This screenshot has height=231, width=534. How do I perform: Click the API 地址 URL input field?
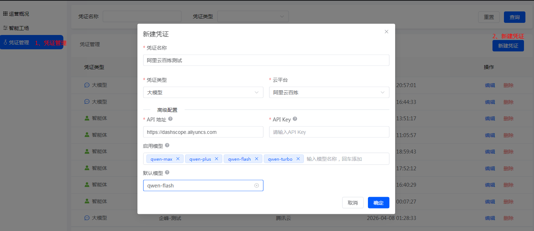[203, 132]
